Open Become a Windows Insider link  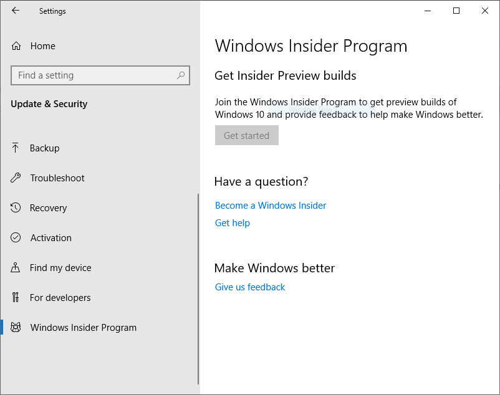271,206
